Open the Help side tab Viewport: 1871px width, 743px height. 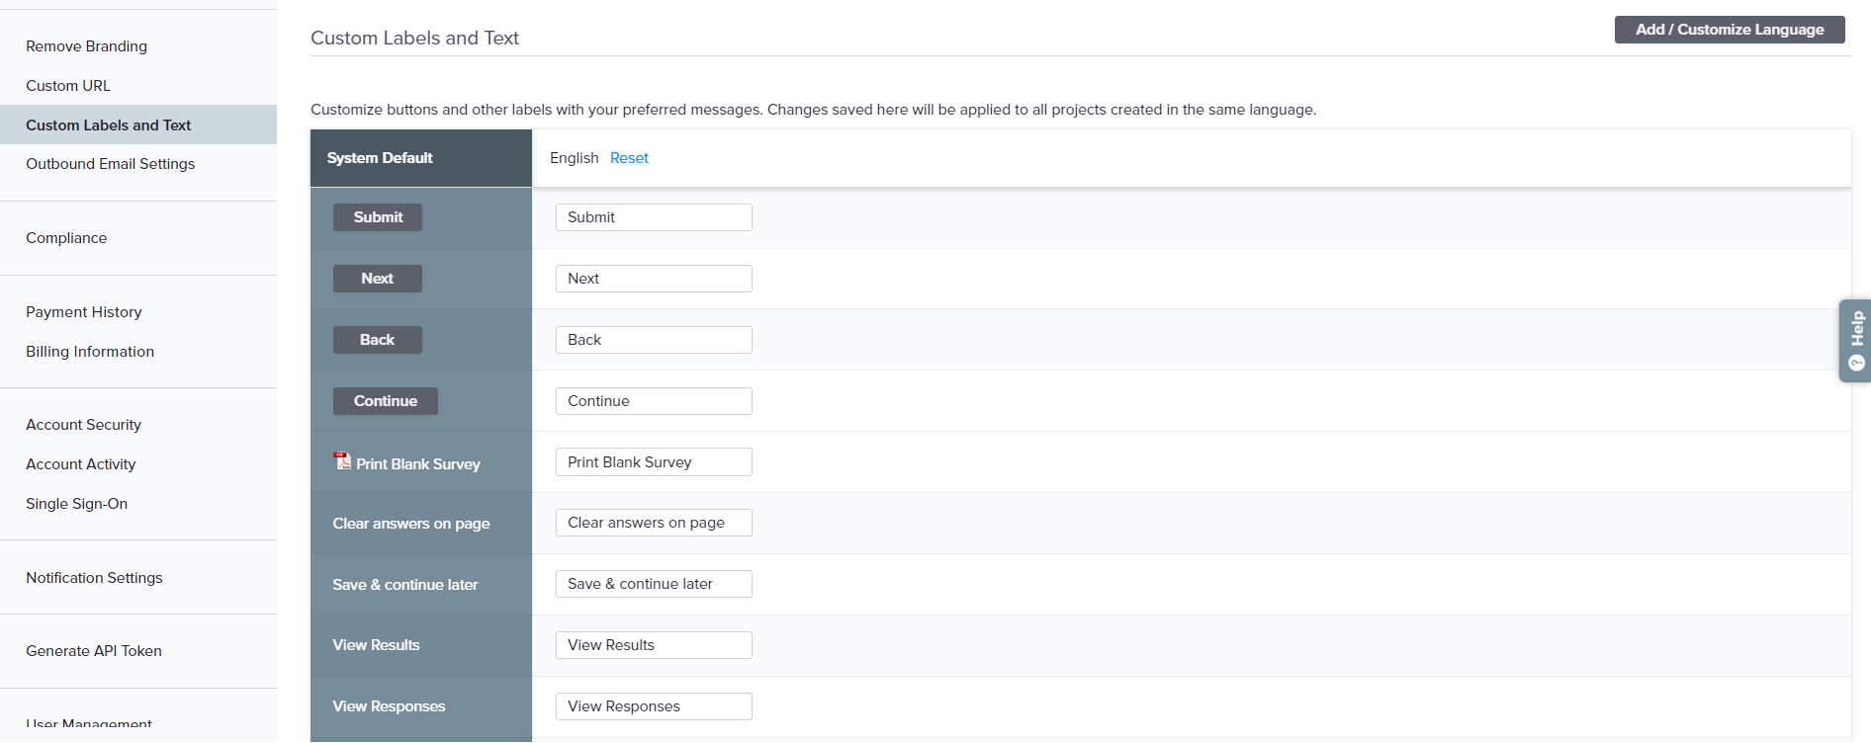pyautogui.click(x=1855, y=340)
